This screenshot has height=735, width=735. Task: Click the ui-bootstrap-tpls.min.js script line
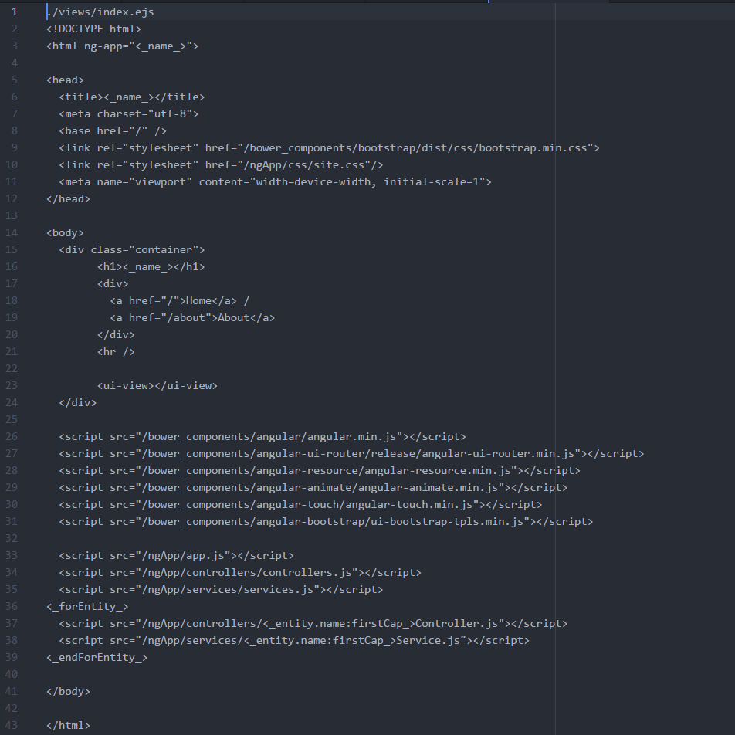326,522
